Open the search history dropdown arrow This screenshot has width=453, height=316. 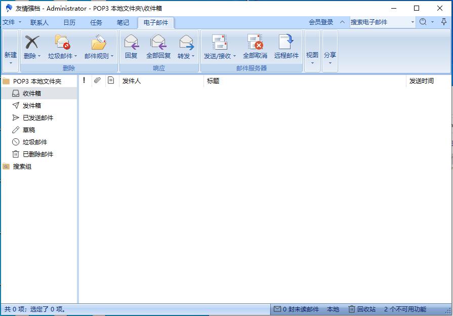tap(413, 22)
